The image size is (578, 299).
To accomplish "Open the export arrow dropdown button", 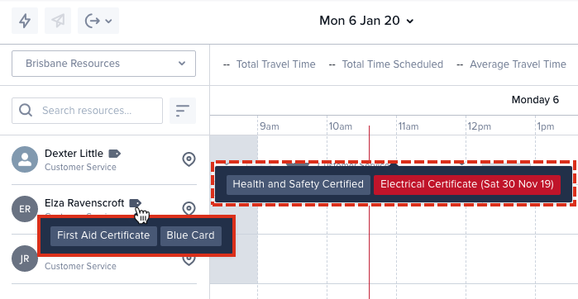I will [x=98, y=21].
